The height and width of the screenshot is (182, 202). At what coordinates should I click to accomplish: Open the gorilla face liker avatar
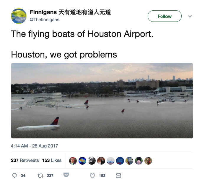coord(92,161)
